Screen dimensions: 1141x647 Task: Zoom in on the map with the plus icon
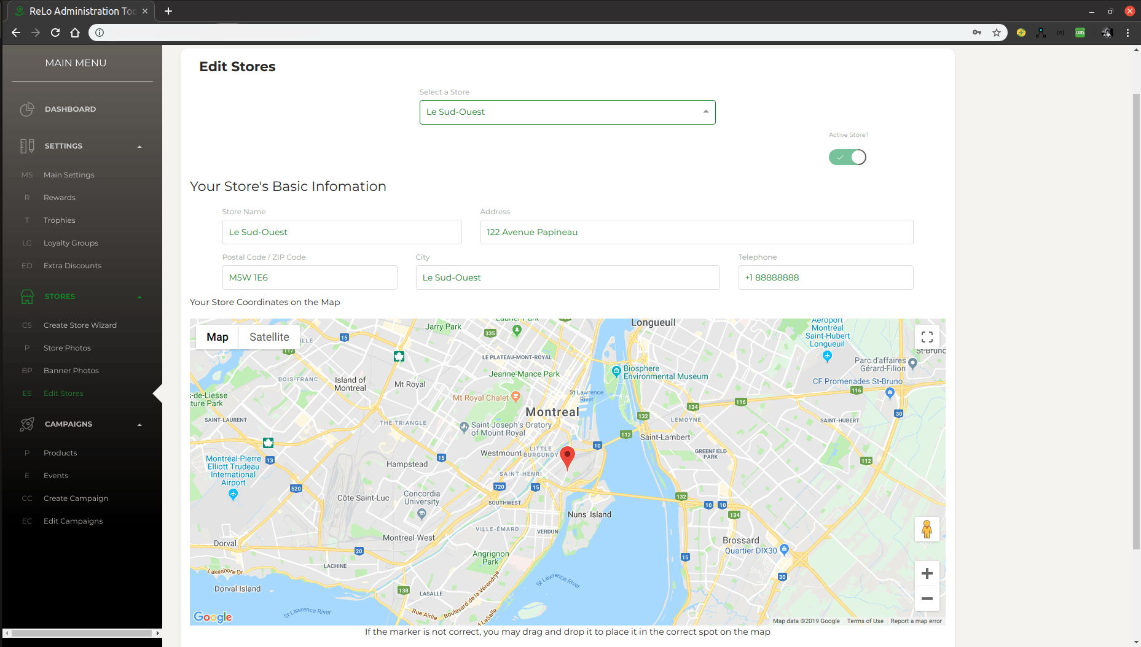point(927,573)
